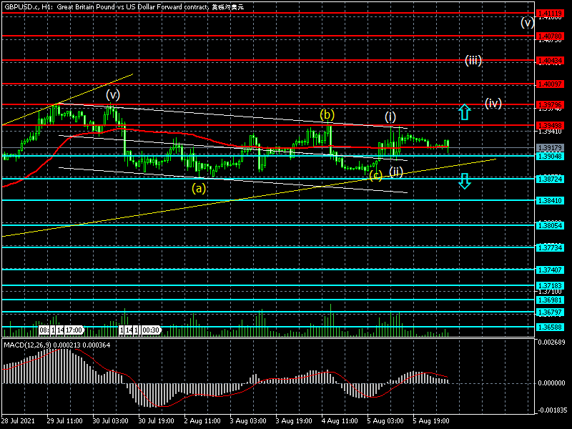This screenshot has width=572, height=429.
Task: Click the 1.39498 red price label
Action: pos(550,126)
